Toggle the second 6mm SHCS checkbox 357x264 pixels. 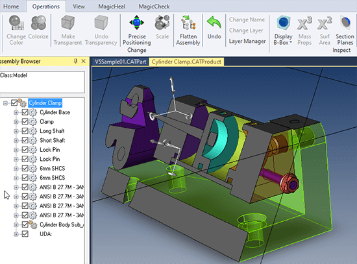[25, 178]
